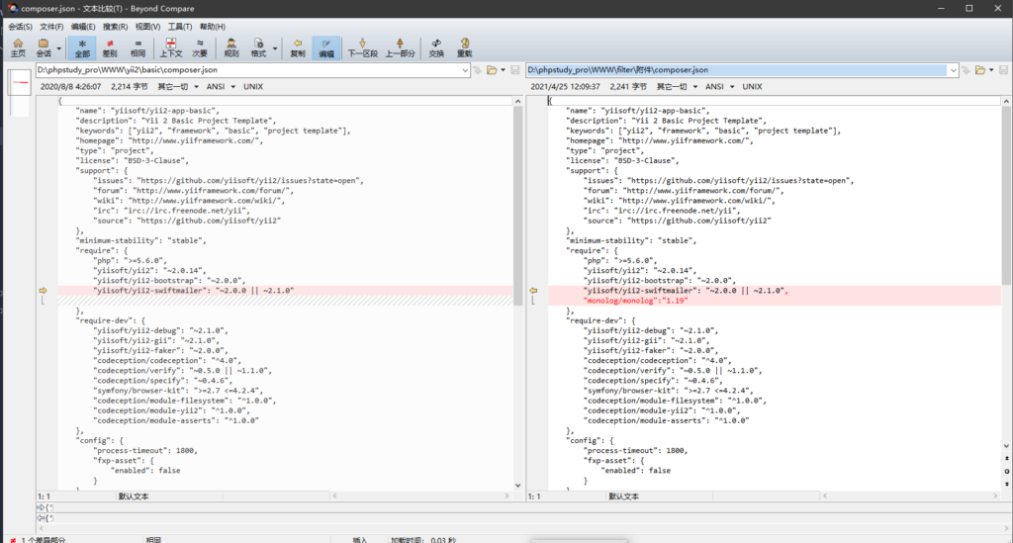This screenshot has height=543, width=1013.
Task: Click the 交换 (Swap sides) icon
Action: tap(436, 47)
